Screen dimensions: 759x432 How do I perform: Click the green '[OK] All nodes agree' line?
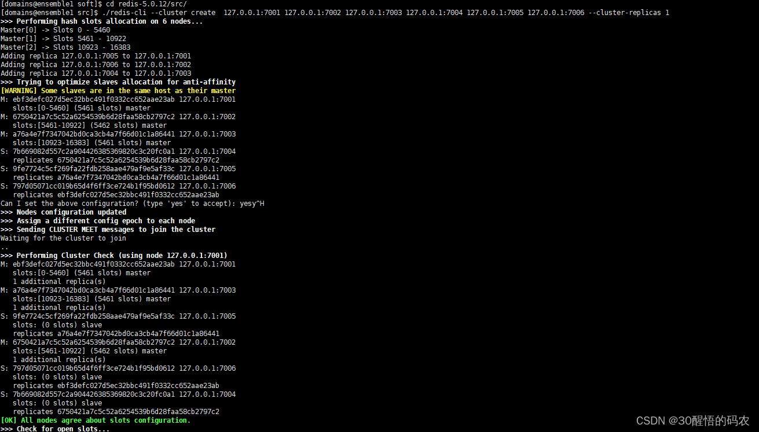pos(96,420)
